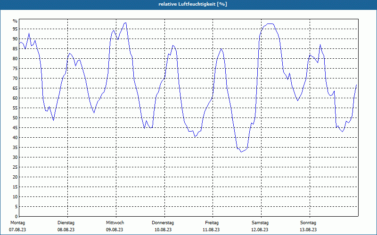Click the y-axis value '70'
377x235 pixels.
pyautogui.click(x=15, y=78)
